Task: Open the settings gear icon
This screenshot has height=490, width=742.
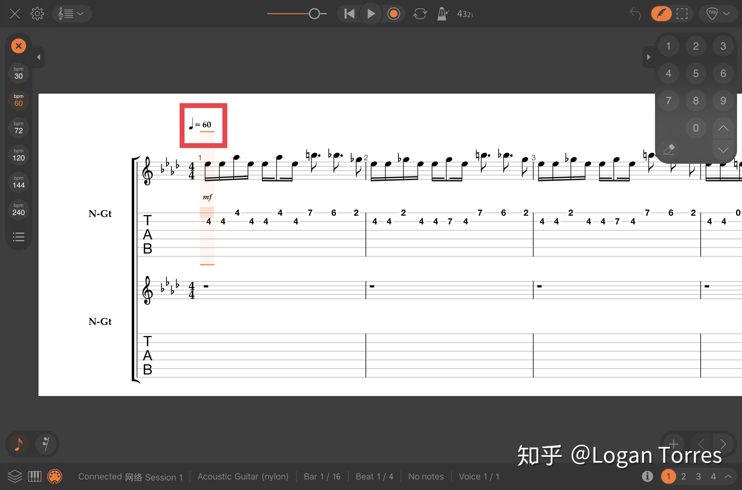Action: pyautogui.click(x=37, y=14)
